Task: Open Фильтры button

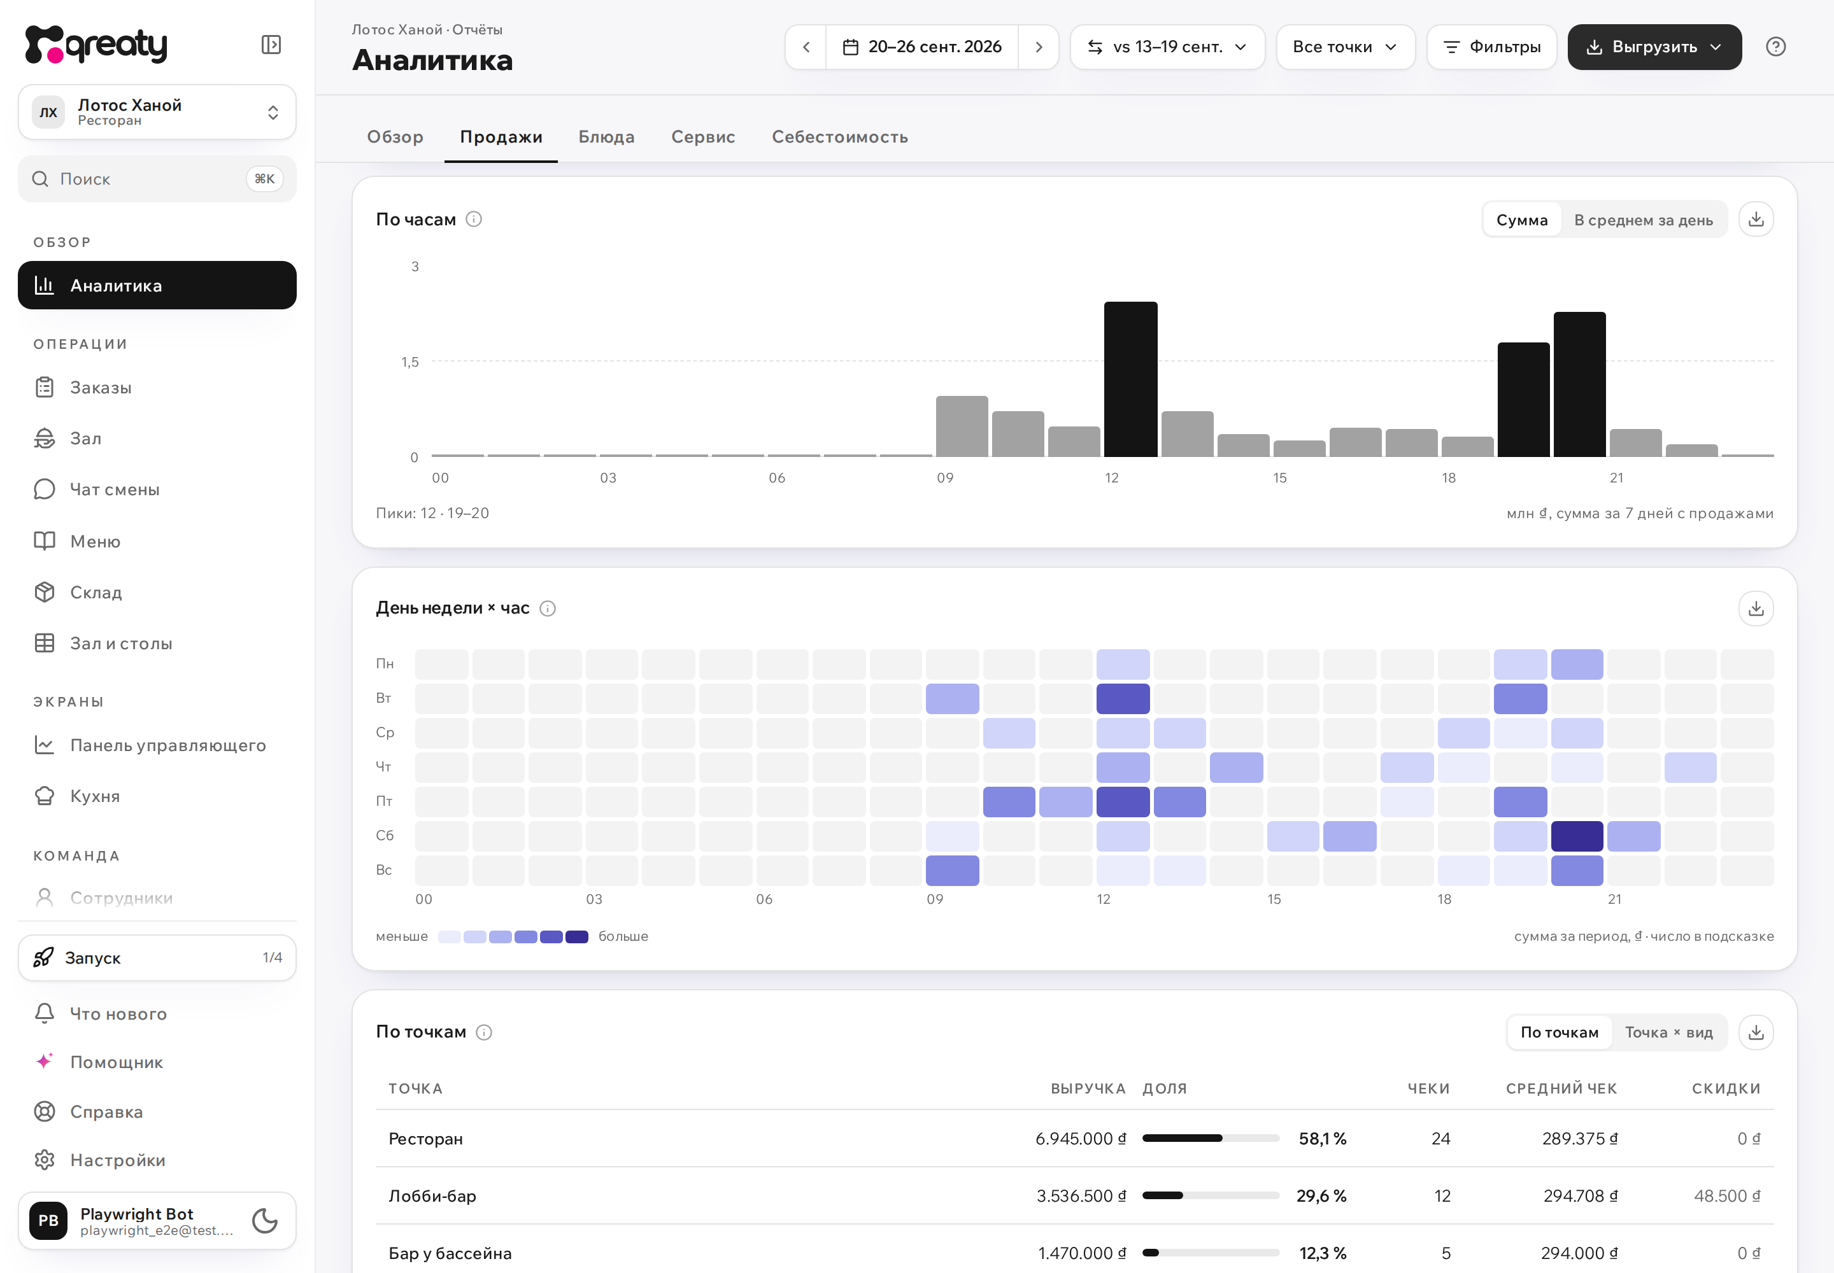Action: coord(1491,47)
